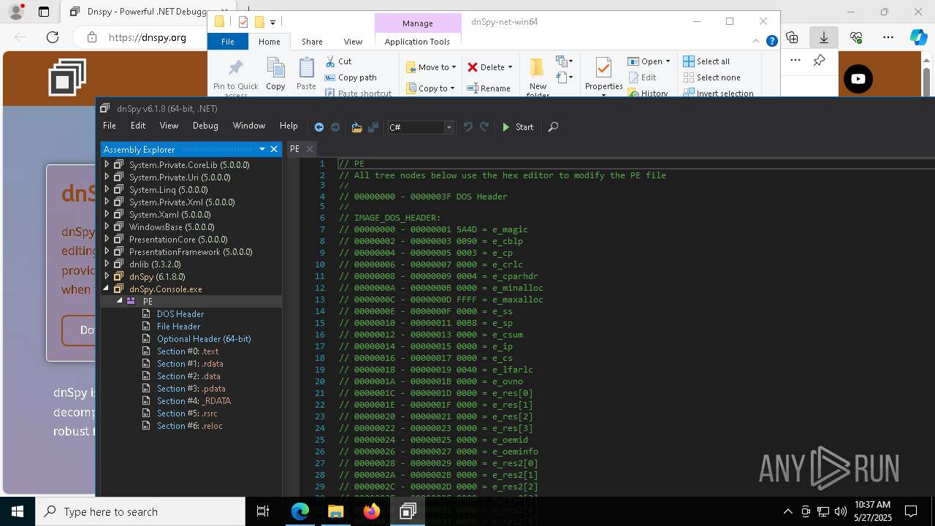935x526 pixels.
Task: Redo using the dnSpy toolbar icon
Action: pos(484,127)
